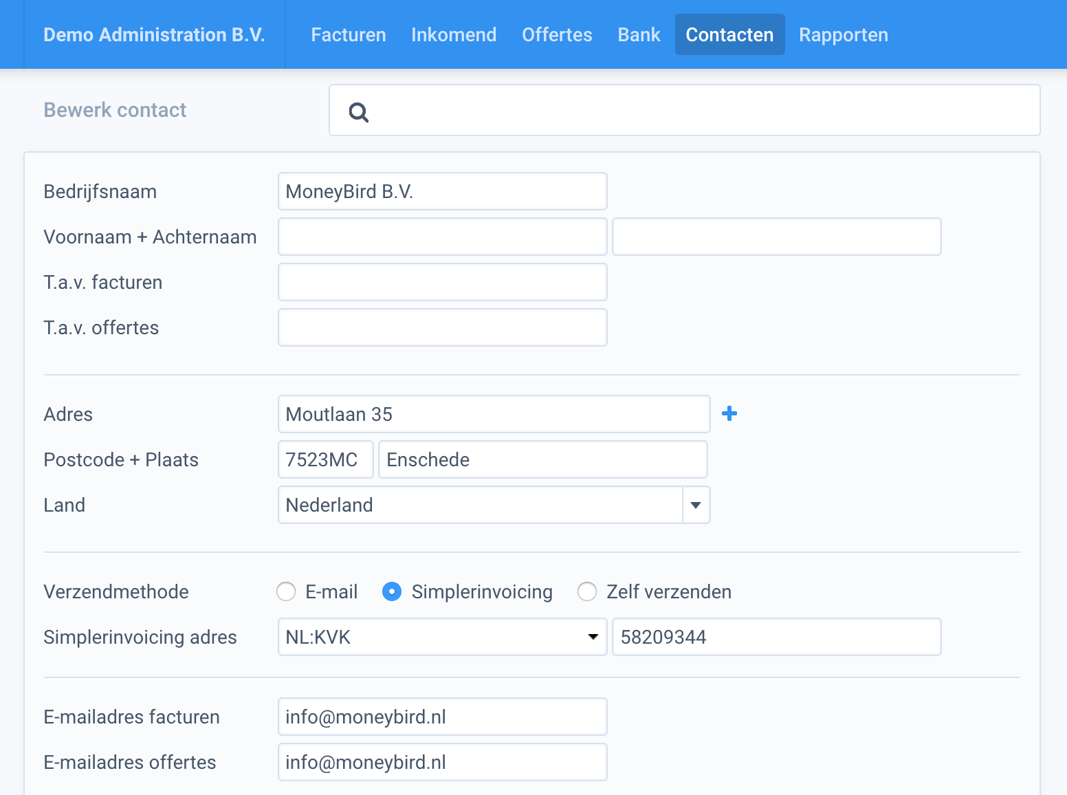1067x795 pixels.
Task: Click the Adres field containing Moutlaan 35
Action: tap(494, 414)
